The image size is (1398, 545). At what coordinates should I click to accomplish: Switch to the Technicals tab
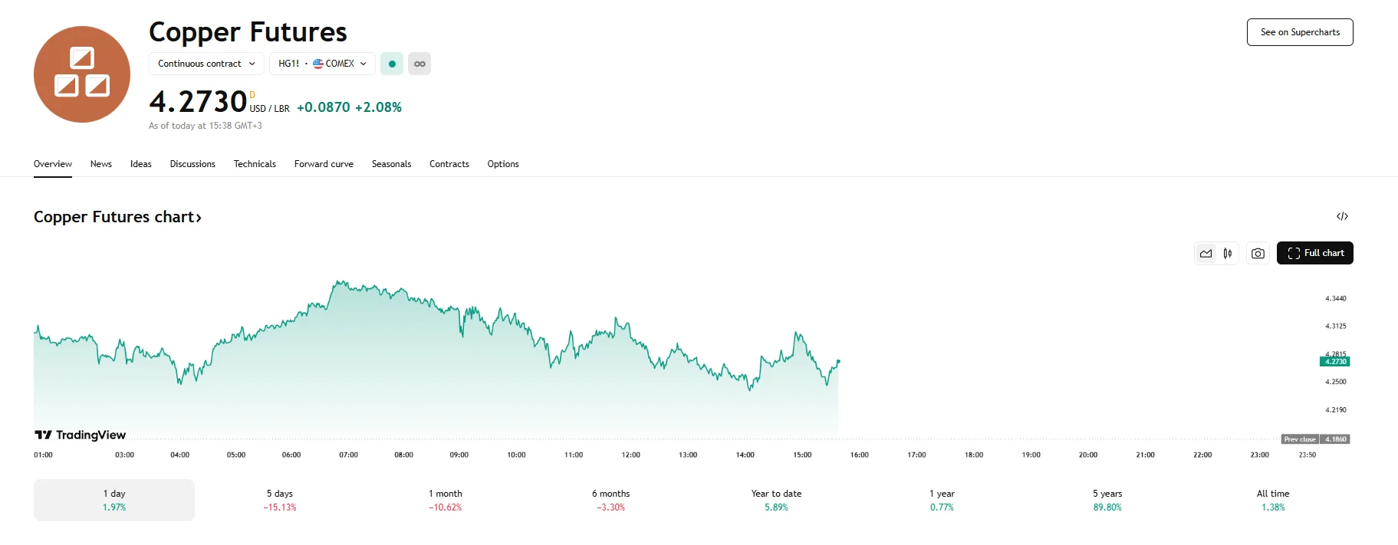255,164
